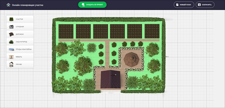Select the gazebo icon for Прочее

11,64
